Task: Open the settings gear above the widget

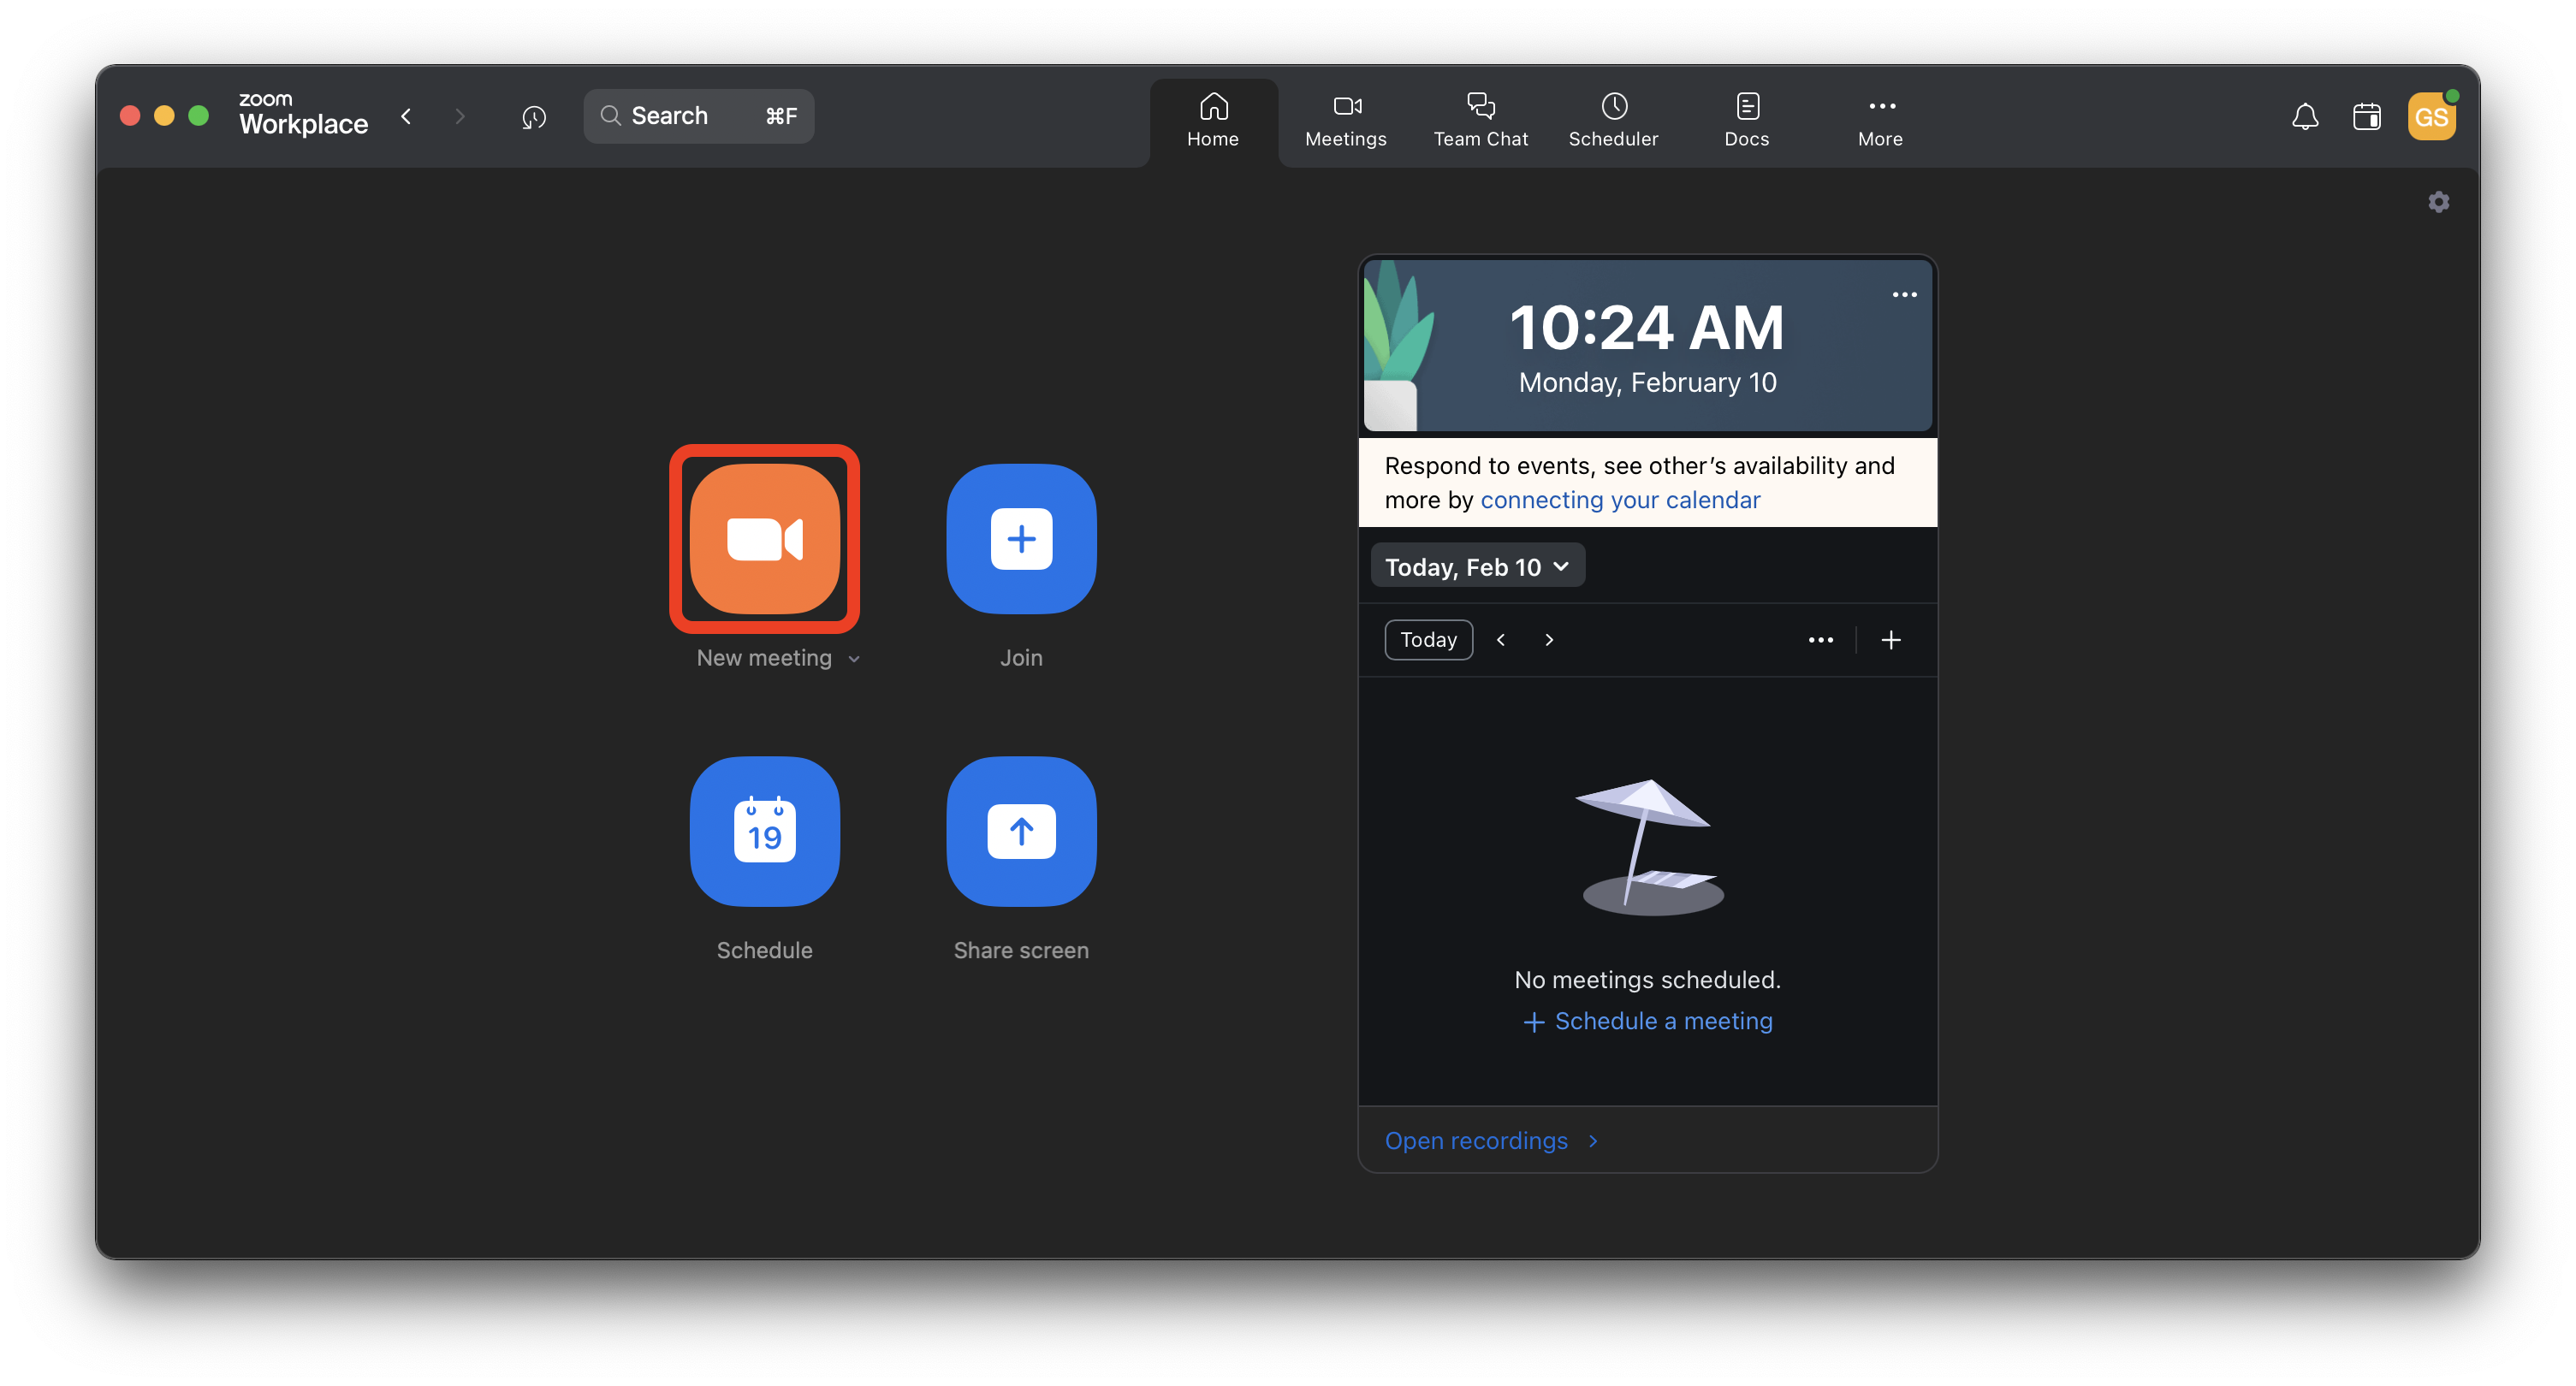Action: [2439, 202]
